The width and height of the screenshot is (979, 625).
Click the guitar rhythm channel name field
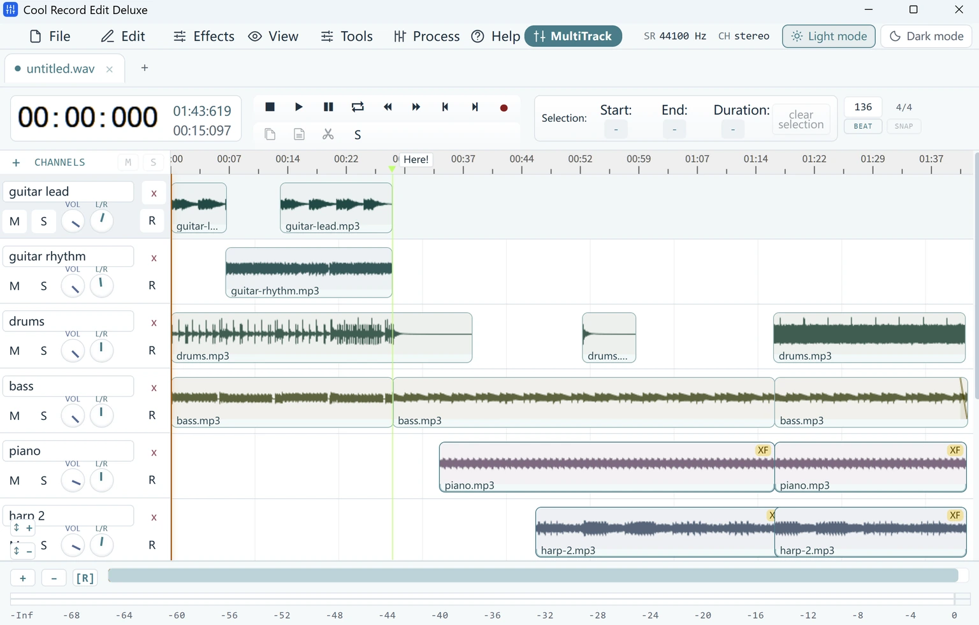click(x=68, y=256)
